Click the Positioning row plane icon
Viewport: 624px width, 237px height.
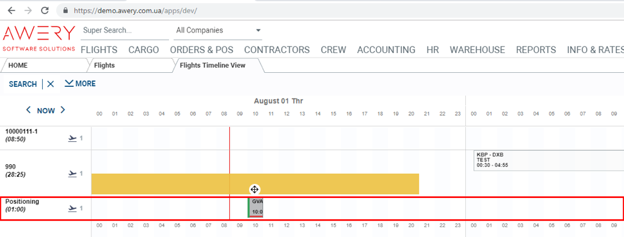72,208
